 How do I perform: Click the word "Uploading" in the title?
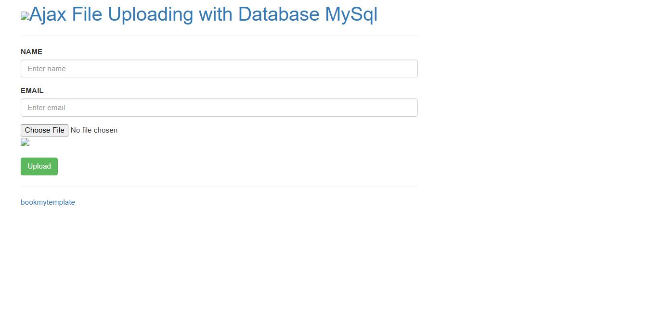tap(151, 14)
